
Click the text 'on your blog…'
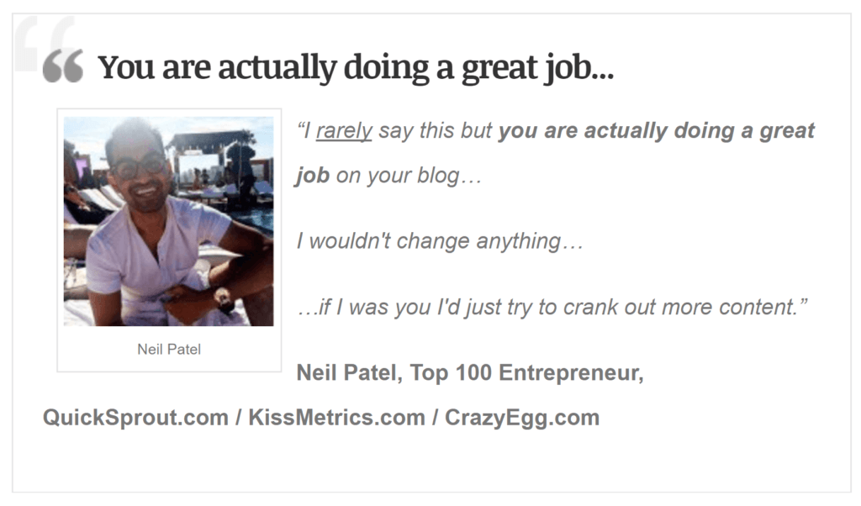pos(409,176)
